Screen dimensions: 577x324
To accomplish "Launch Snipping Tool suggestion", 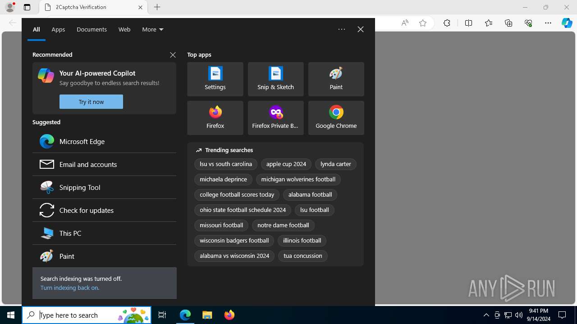I will 104,187.
